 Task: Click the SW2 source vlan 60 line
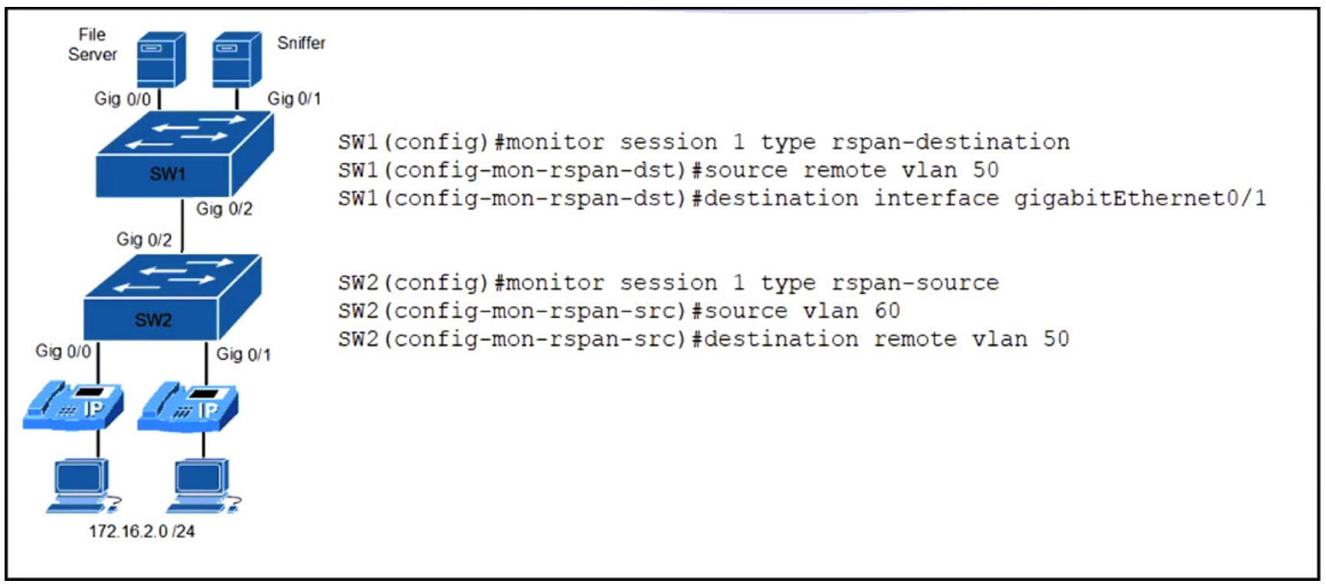click(x=619, y=311)
